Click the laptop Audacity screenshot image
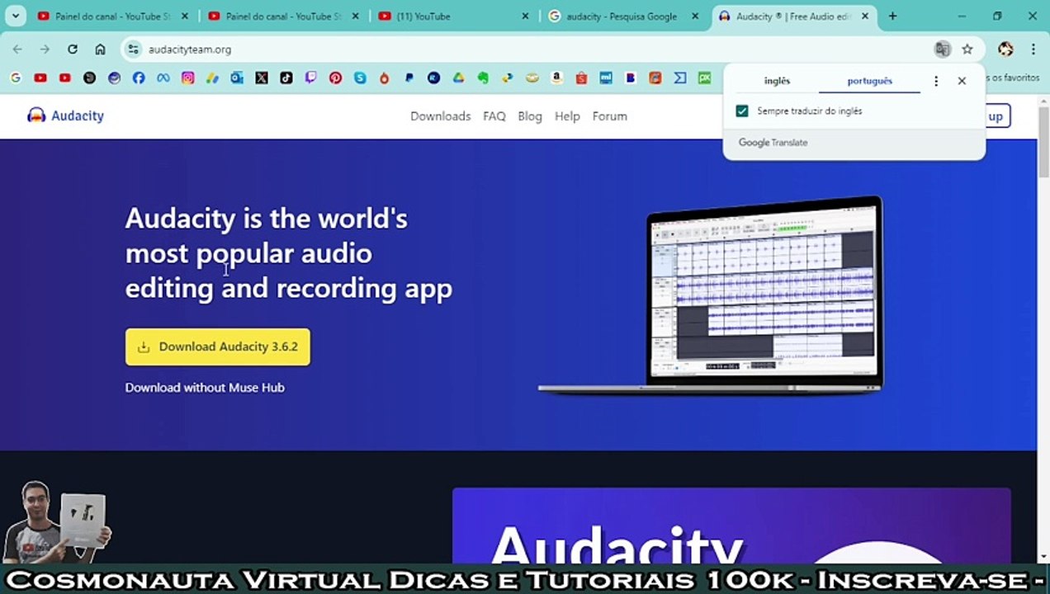Viewport: 1050px width, 594px height. click(712, 295)
